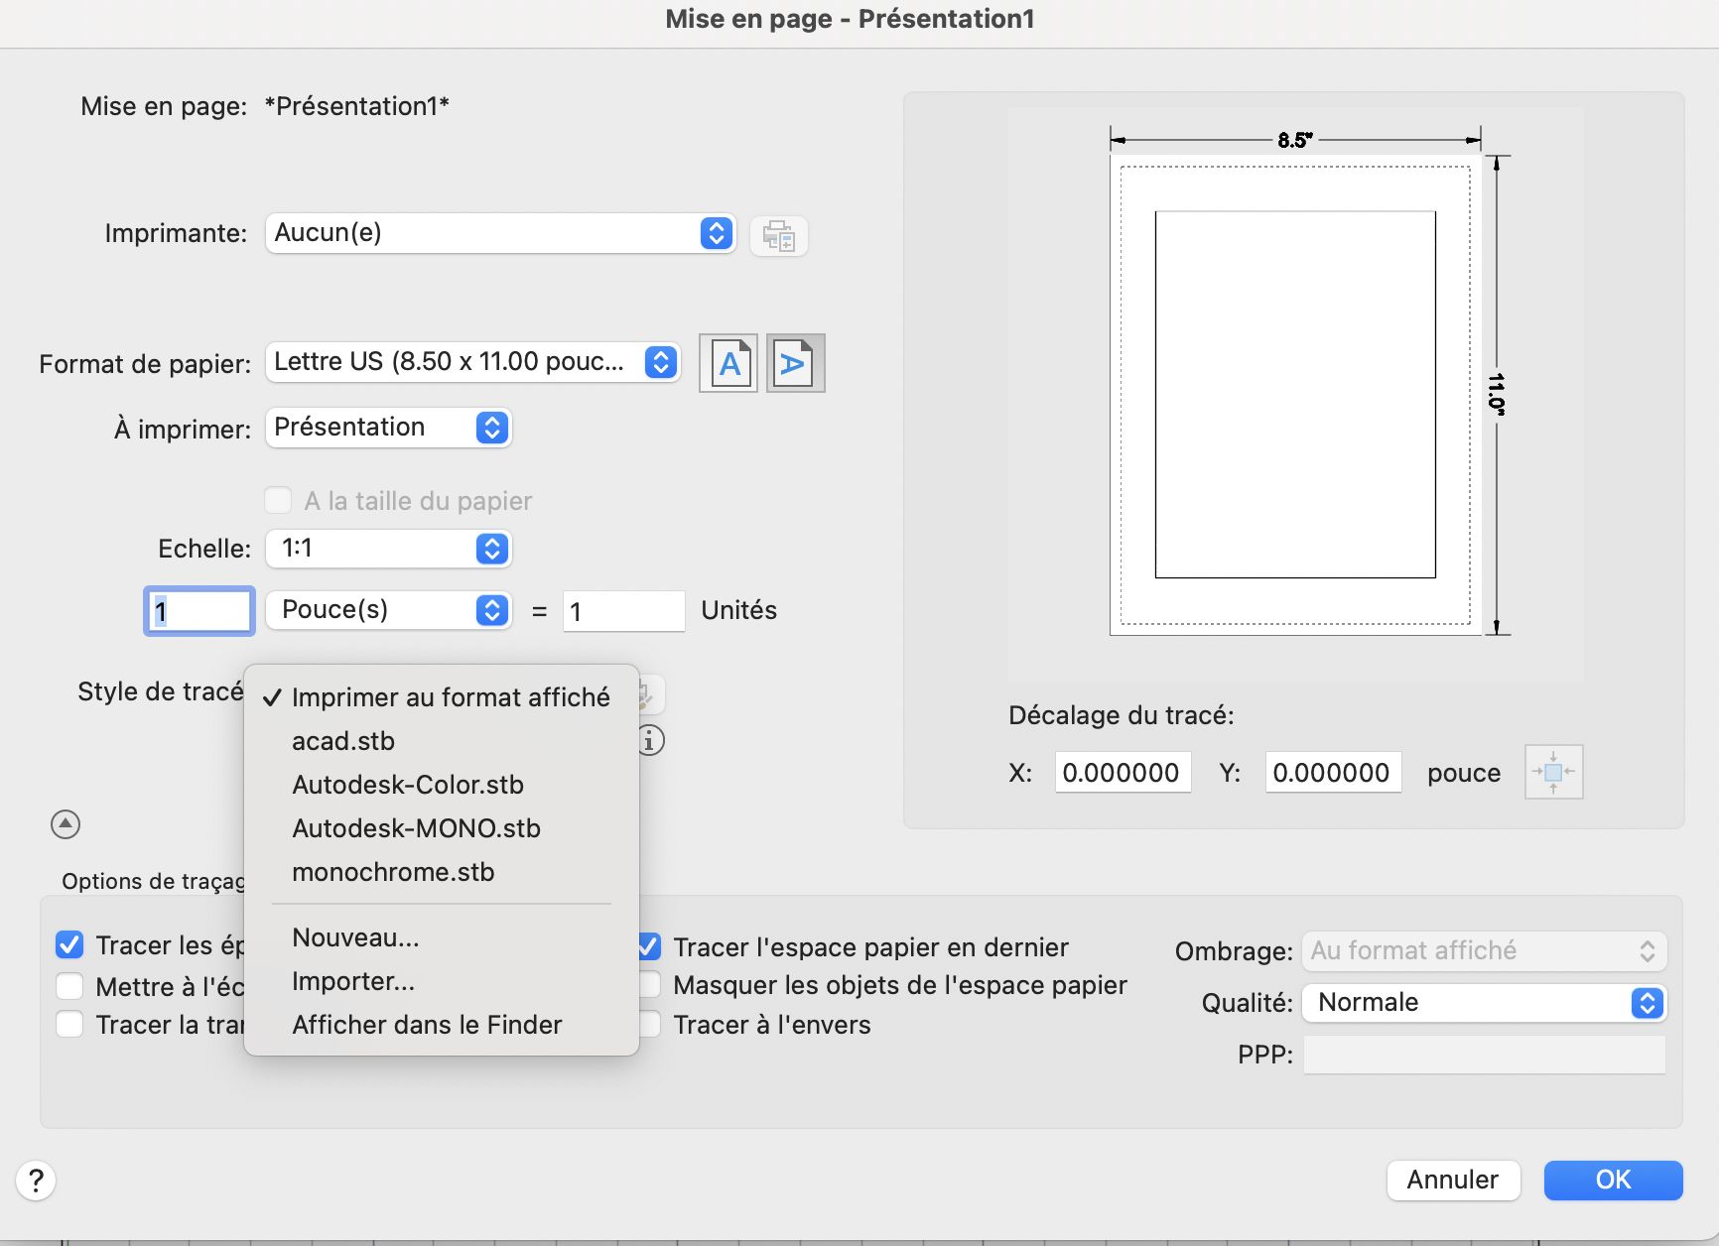Choose Autodesk-Color.stb plot style
Image resolution: width=1719 pixels, height=1246 pixels.
[442, 785]
